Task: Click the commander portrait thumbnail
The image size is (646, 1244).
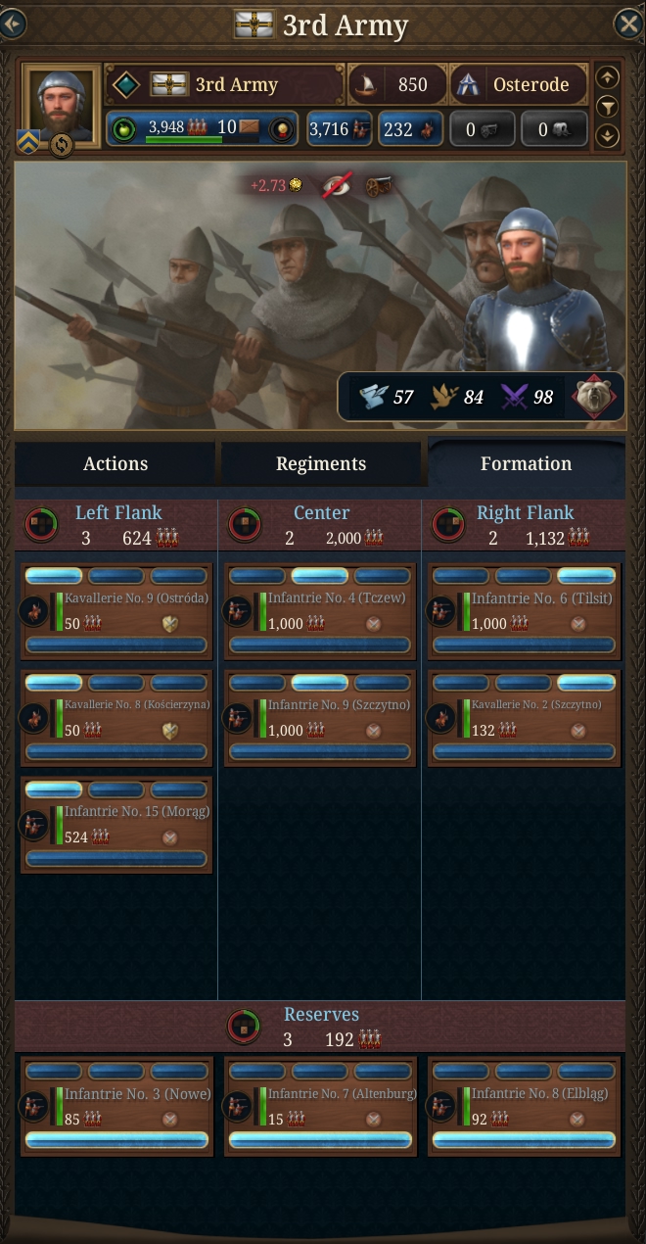Action: [x=61, y=103]
